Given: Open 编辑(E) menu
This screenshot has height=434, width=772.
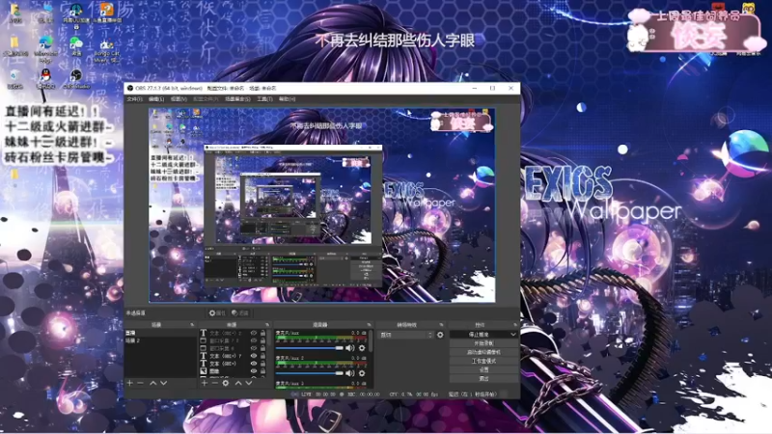Looking at the screenshot, I should (x=156, y=99).
